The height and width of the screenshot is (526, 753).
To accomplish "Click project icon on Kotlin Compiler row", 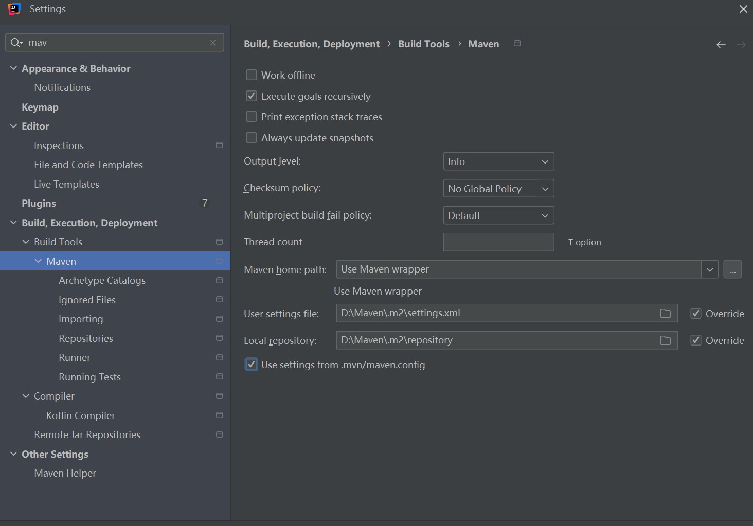I will click(220, 415).
